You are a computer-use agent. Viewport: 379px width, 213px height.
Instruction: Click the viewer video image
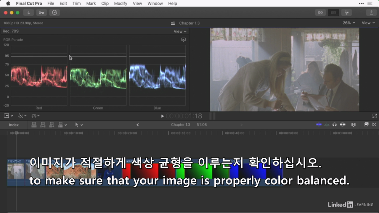pyautogui.click(x=285, y=70)
